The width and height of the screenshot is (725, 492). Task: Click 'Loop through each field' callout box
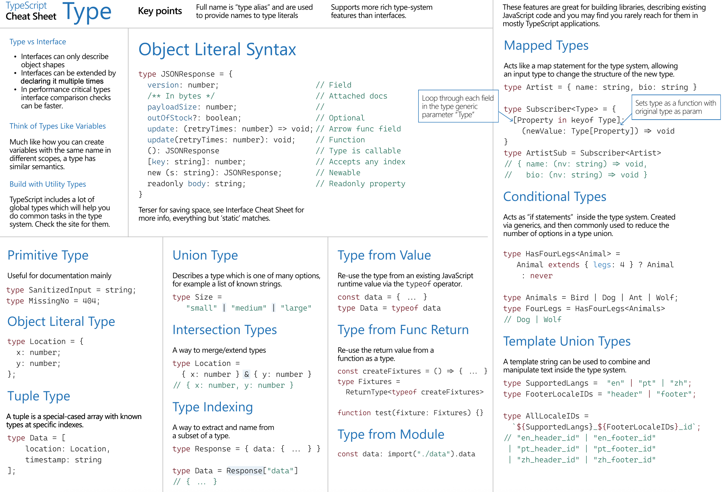(458, 106)
